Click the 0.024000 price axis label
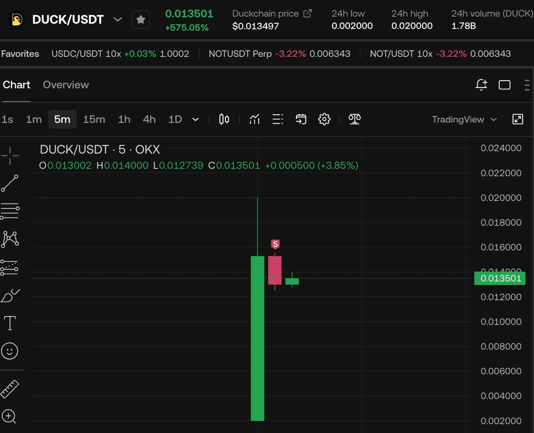 click(501, 148)
